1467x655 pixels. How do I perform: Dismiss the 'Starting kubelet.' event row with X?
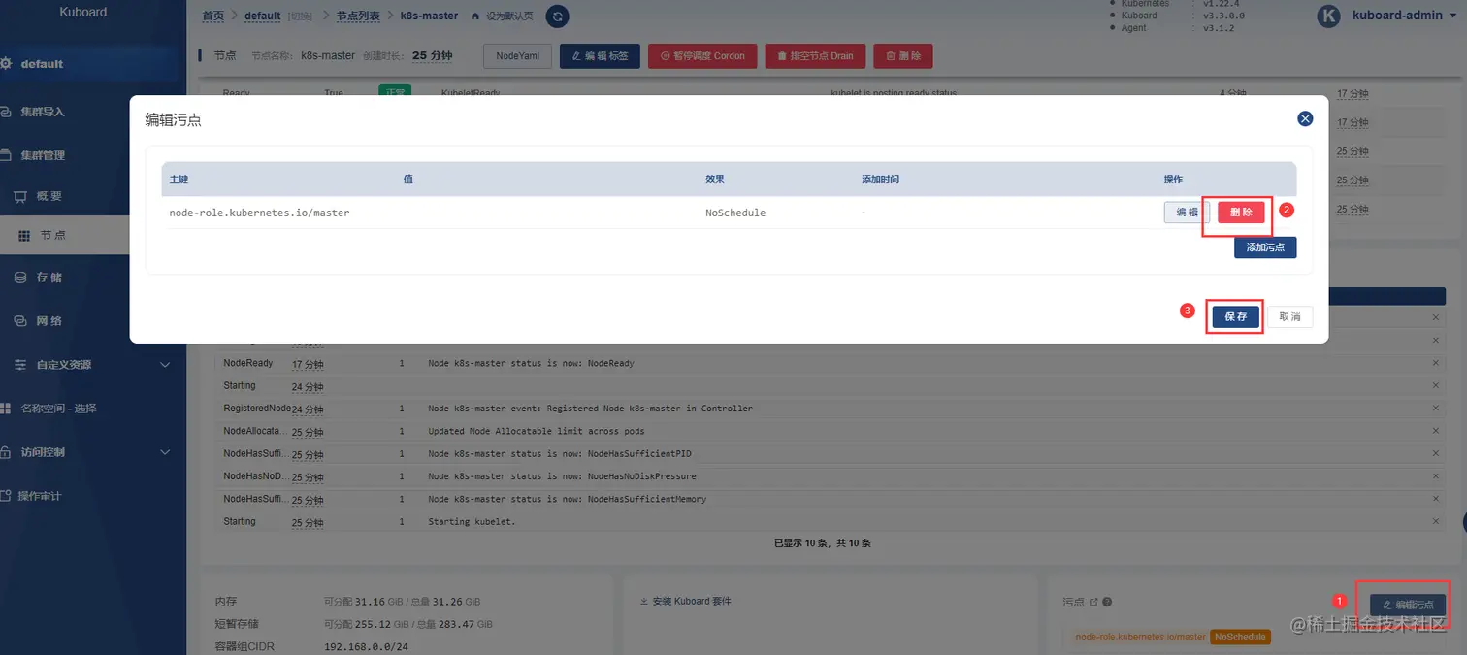point(1436,521)
